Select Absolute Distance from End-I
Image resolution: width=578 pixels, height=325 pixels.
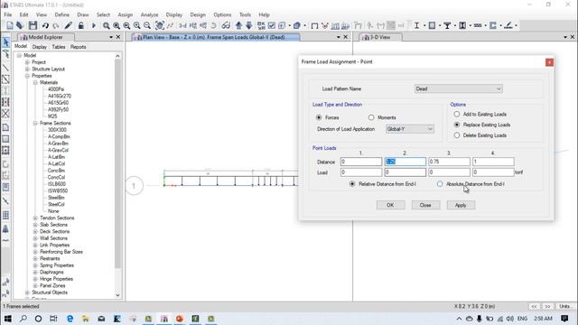click(x=440, y=184)
